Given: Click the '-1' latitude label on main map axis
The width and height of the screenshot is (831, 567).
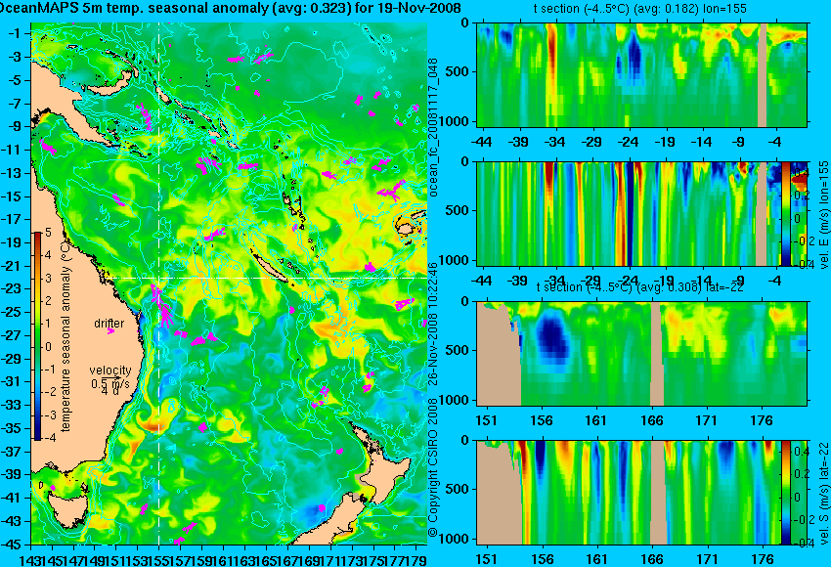Looking at the screenshot, I should (x=15, y=33).
